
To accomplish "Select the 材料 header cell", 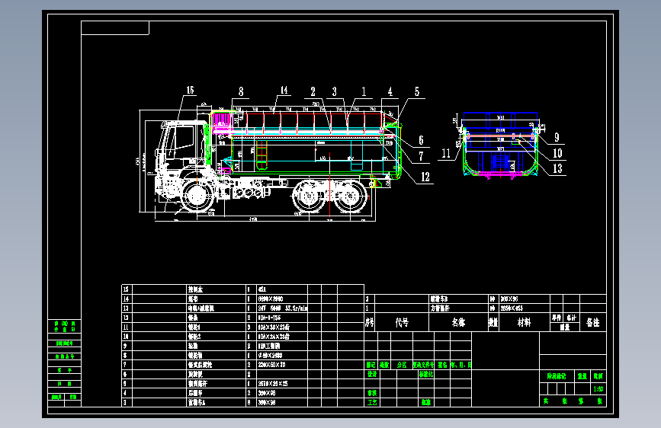I will click(x=524, y=322).
